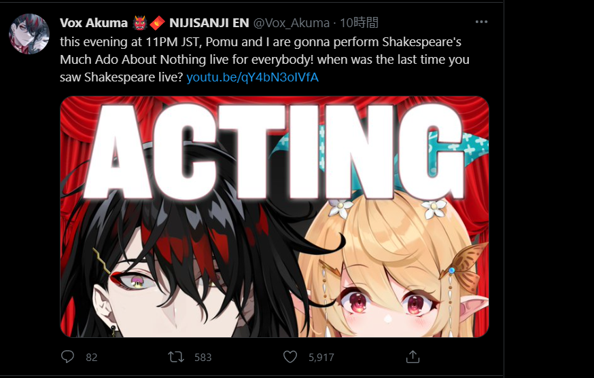Screen dimensions: 594x378
Task: Click the 583 retweets count
Action: [x=203, y=357]
